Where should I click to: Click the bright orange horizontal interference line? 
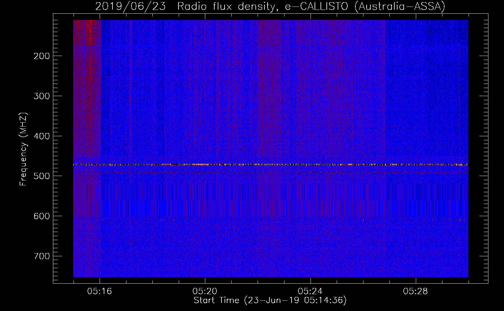pyautogui.click(x=271, y=165)
